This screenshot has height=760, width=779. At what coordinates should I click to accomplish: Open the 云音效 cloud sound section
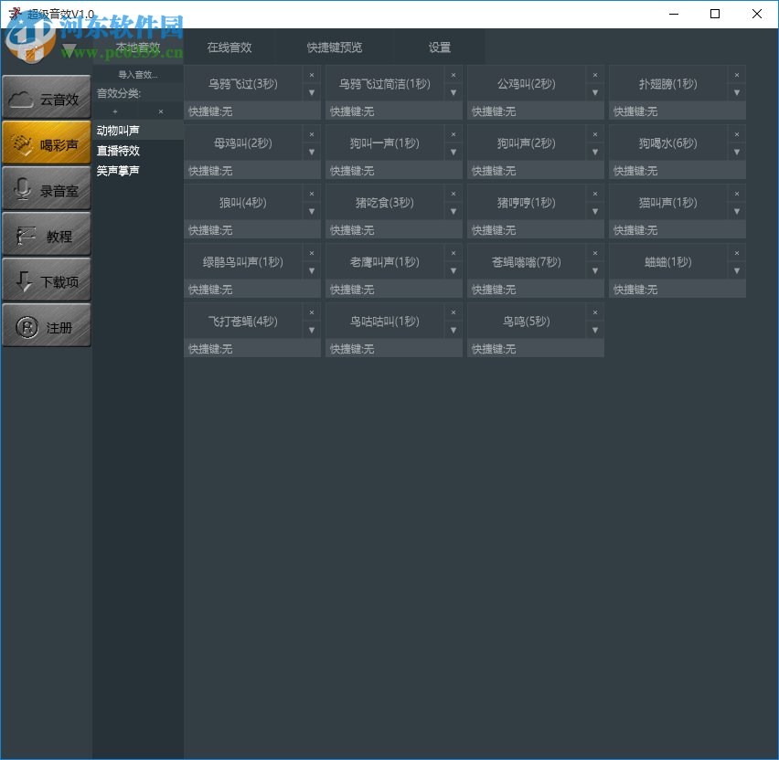[47, 97]
